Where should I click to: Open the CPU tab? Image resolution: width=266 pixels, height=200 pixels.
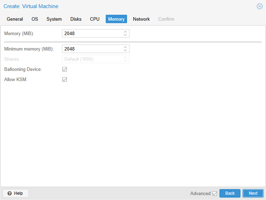point(94,19)
